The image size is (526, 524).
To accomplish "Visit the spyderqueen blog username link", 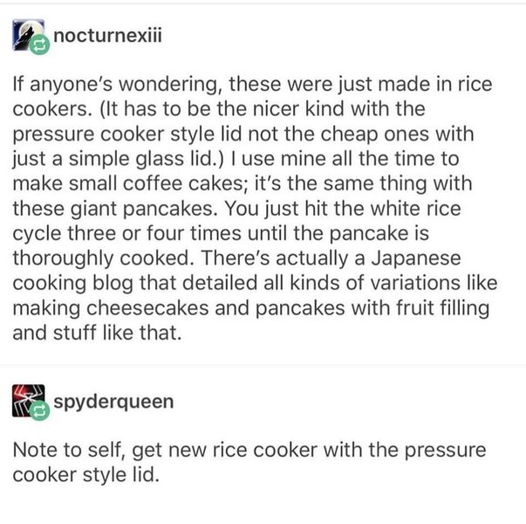I will [113, 402].
